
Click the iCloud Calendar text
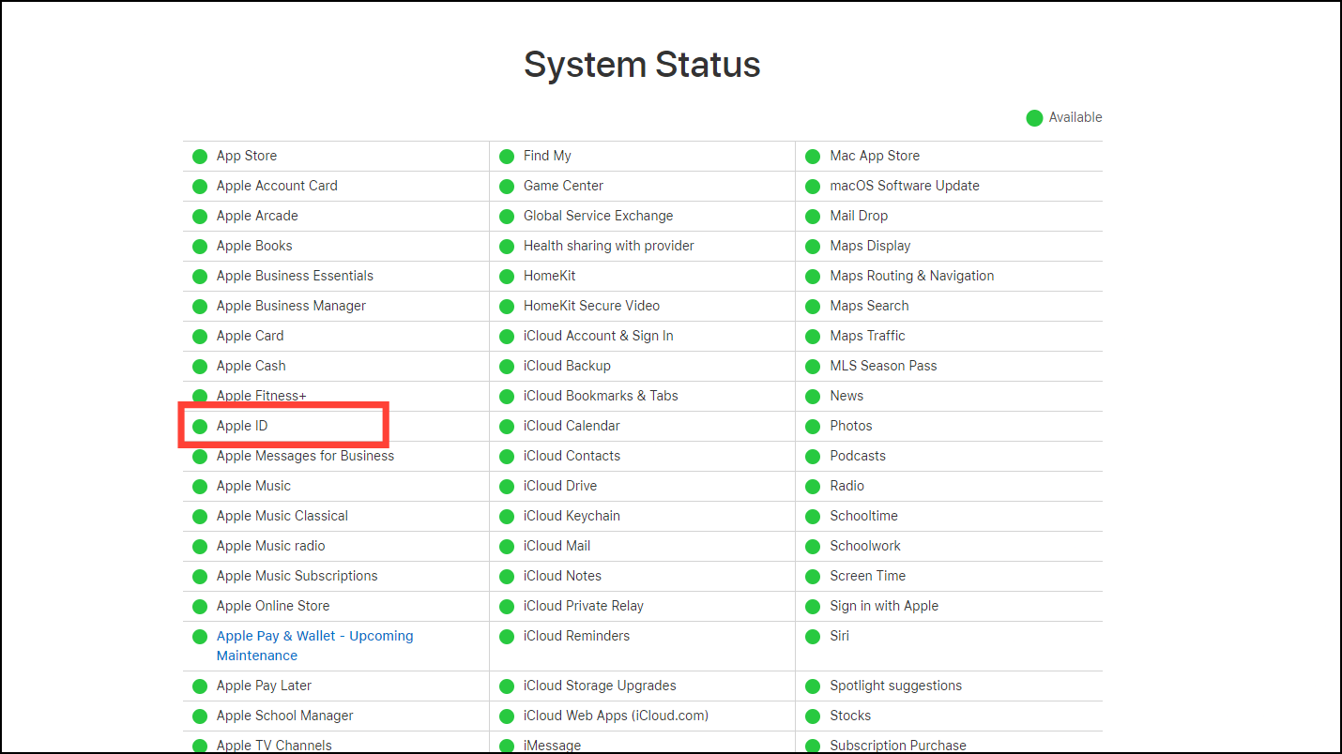(572, 426)
